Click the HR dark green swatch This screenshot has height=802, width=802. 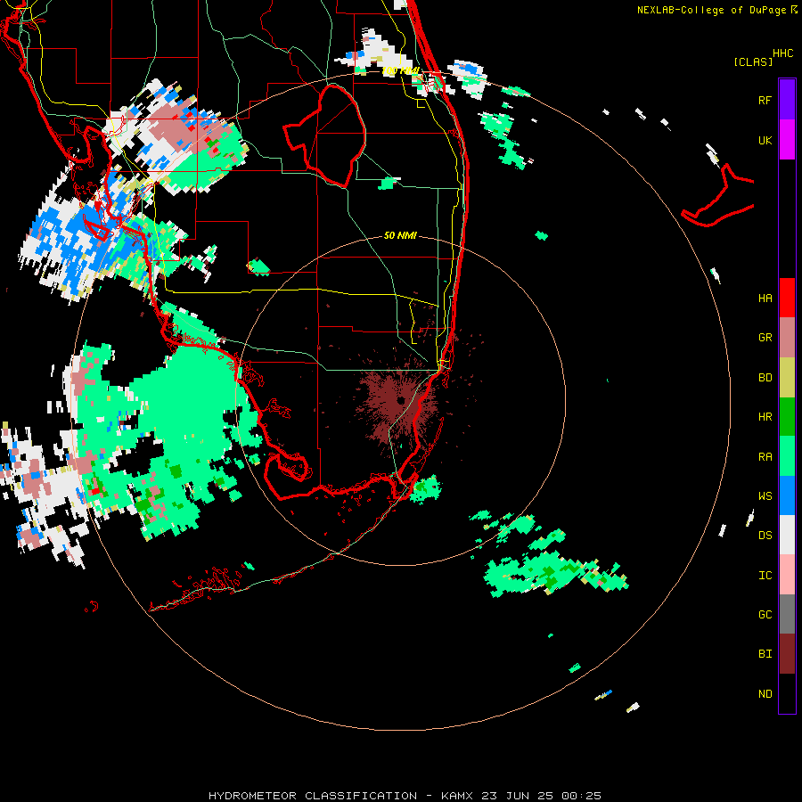pyautogui.click(x=787, y=417)
